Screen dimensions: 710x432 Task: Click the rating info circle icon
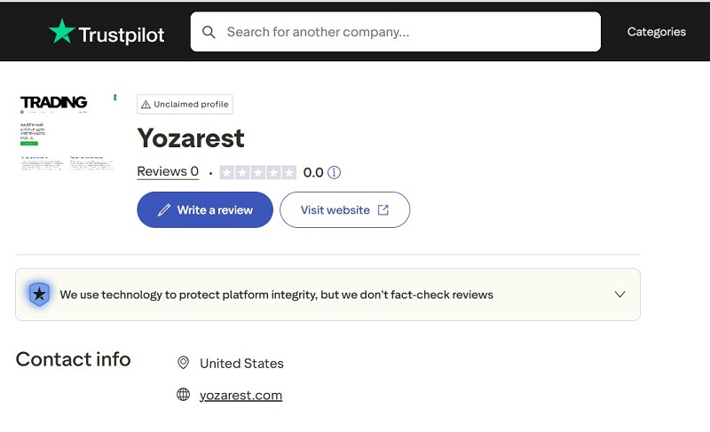[335, 172]
